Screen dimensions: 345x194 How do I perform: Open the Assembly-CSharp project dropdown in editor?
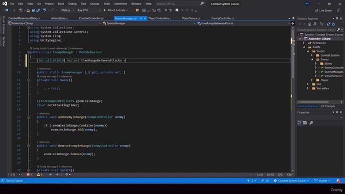point(54,23)
